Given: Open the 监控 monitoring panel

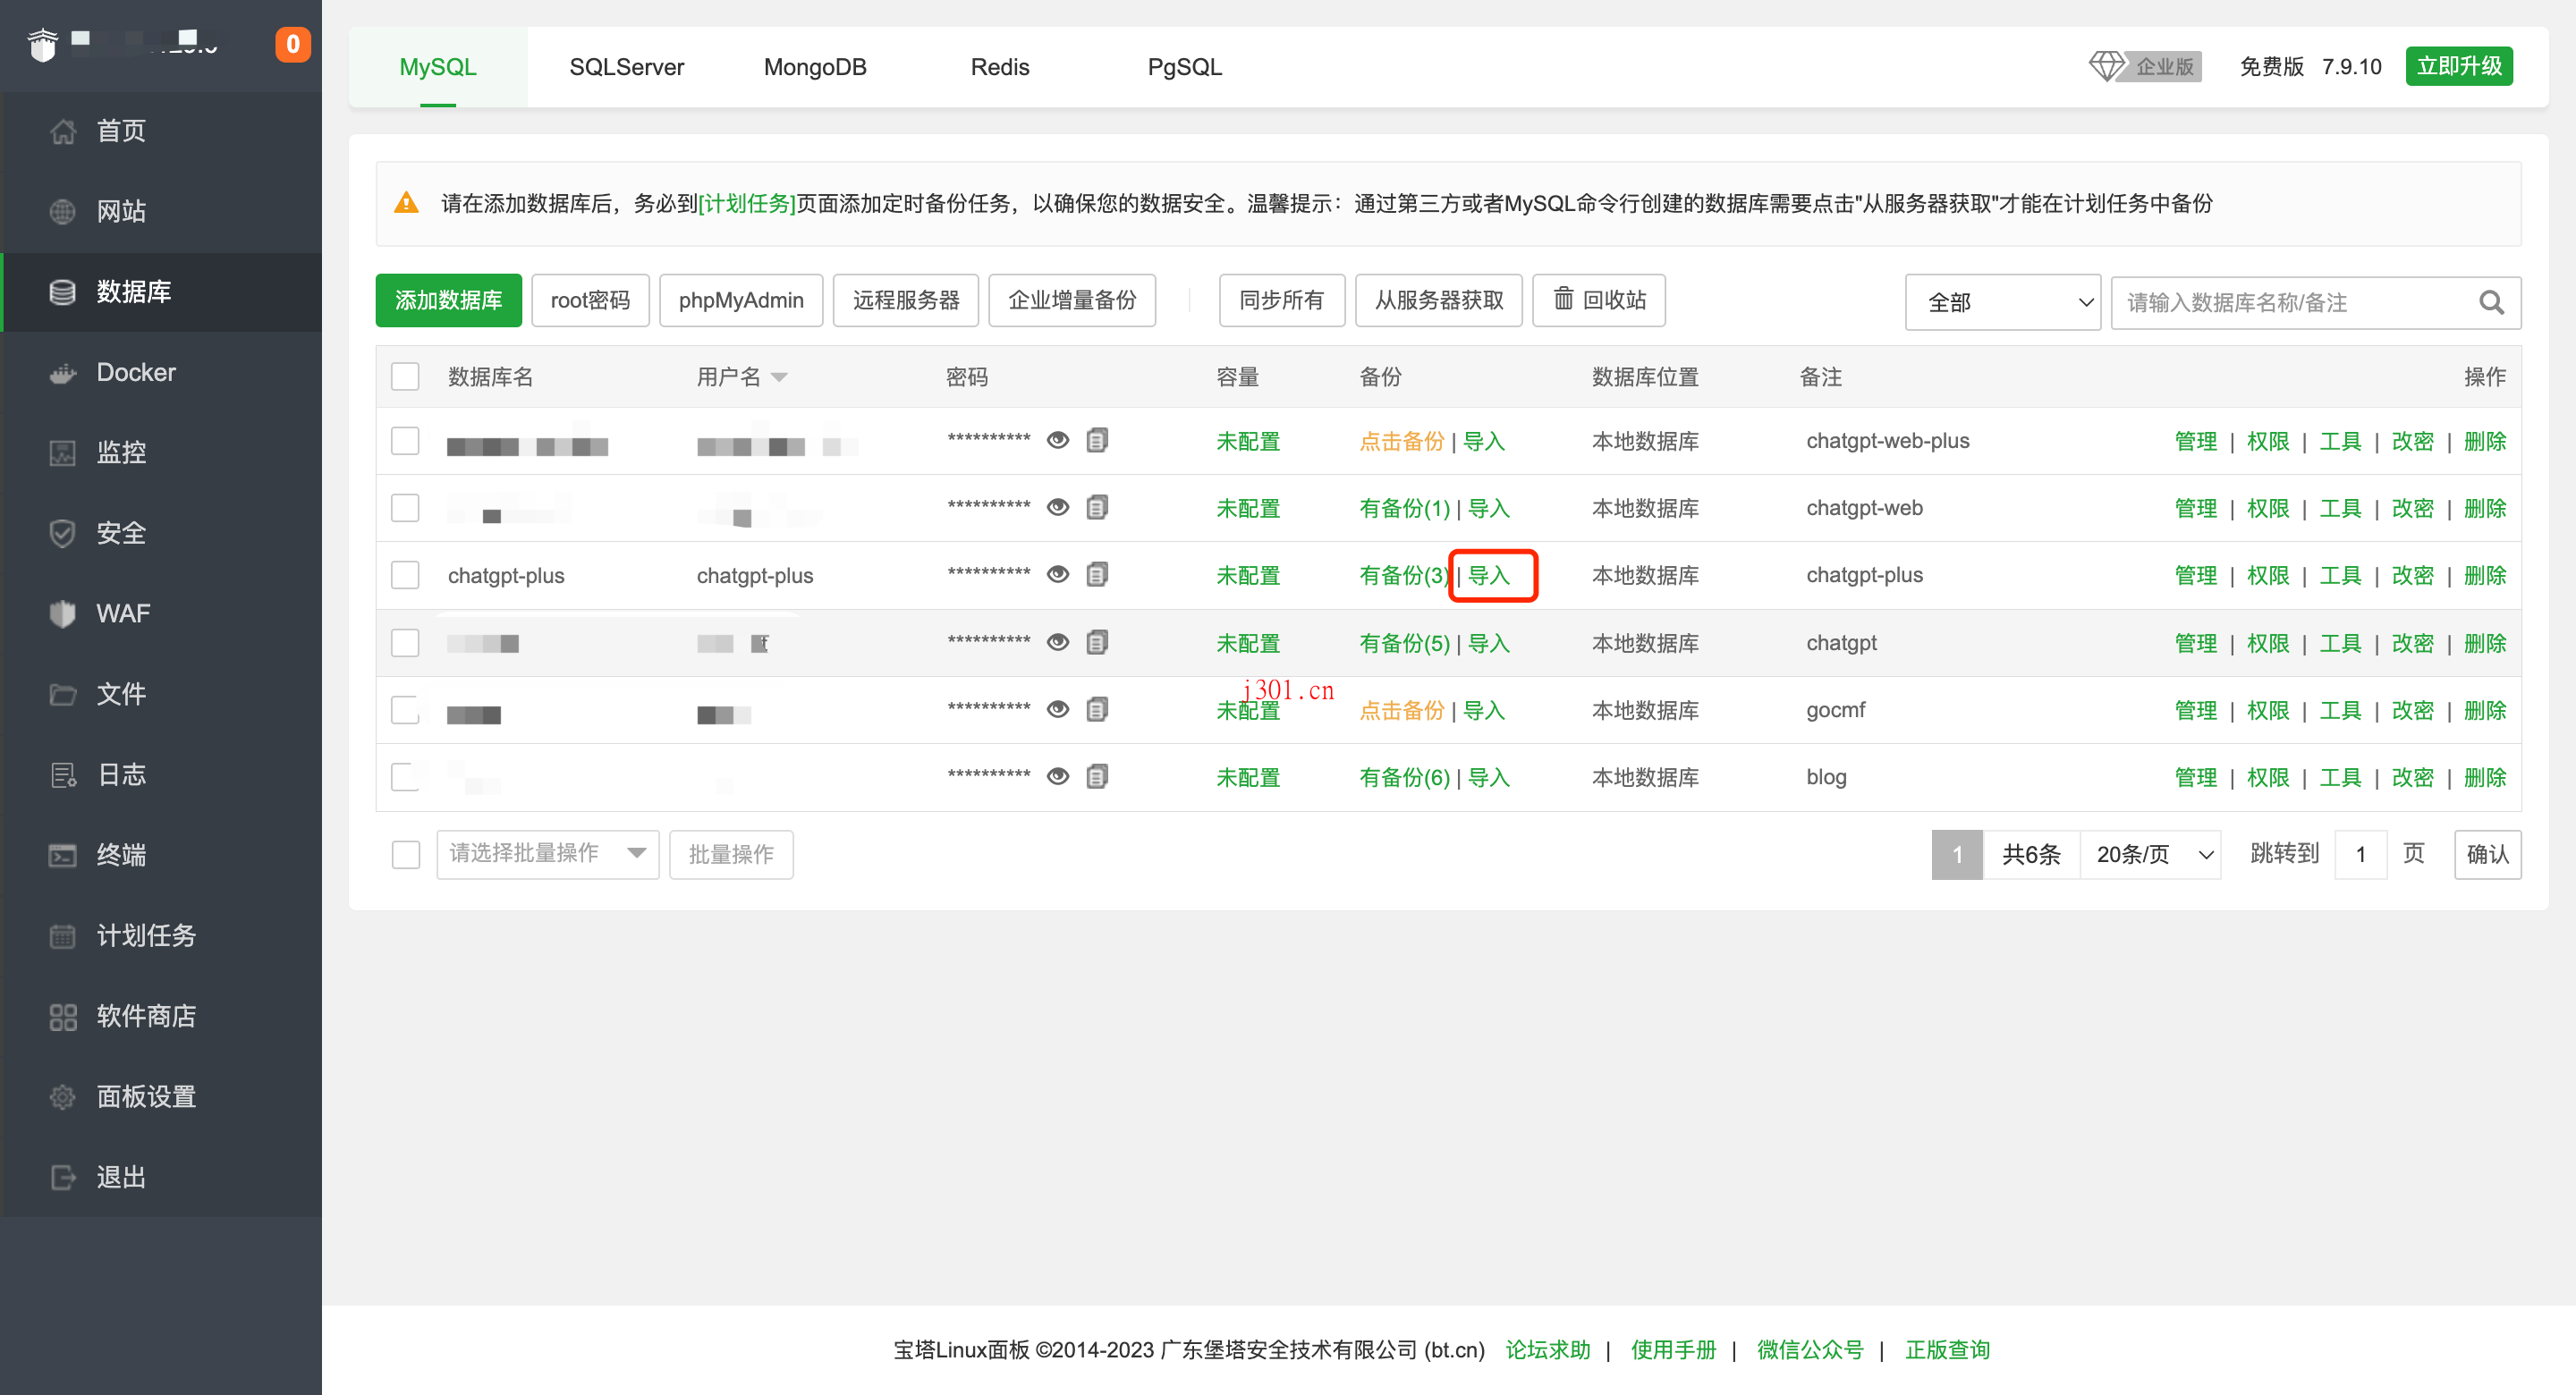Looking at the screenshot, I should (121, 452).
